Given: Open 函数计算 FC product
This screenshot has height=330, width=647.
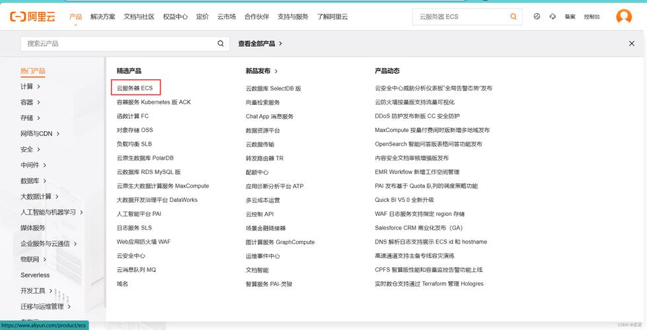Looking at the screenshot, I should (133, 116).
